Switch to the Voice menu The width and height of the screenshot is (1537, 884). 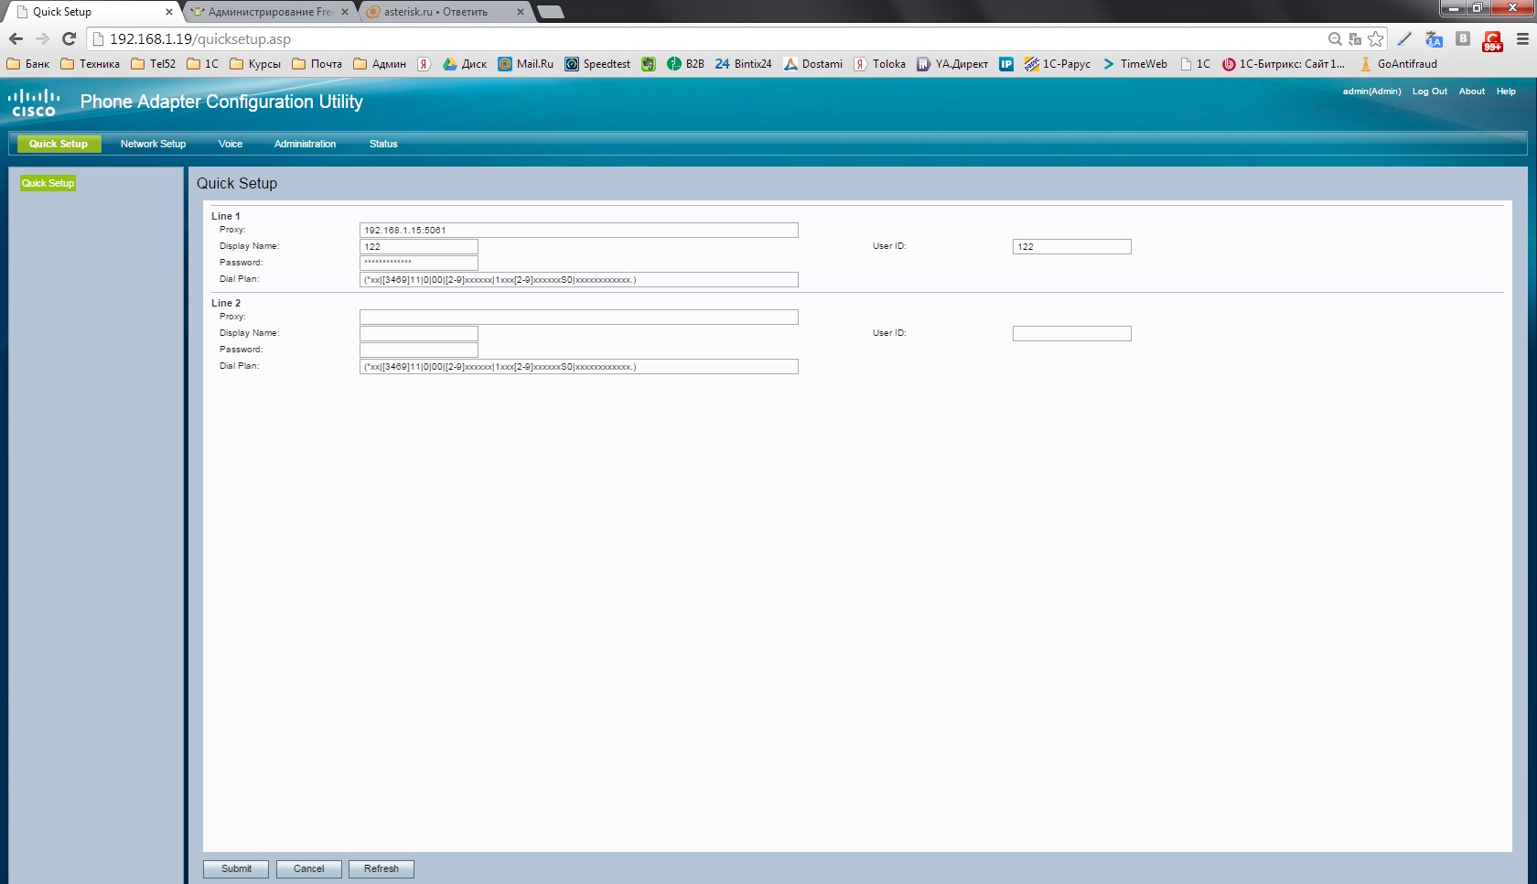(231, 144)
